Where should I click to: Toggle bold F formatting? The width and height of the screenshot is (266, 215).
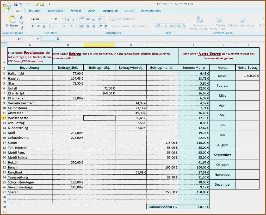tap(33, 26)
